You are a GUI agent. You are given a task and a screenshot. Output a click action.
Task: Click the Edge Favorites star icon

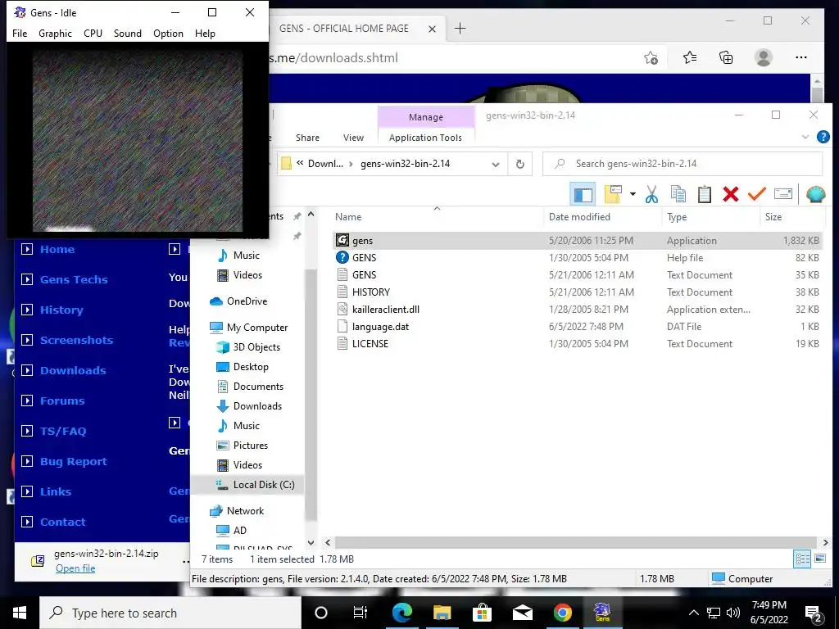(690, 57)
